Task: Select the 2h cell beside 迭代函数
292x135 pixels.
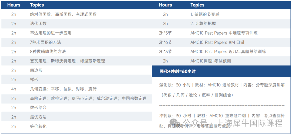Action: [x=14, y=23]
